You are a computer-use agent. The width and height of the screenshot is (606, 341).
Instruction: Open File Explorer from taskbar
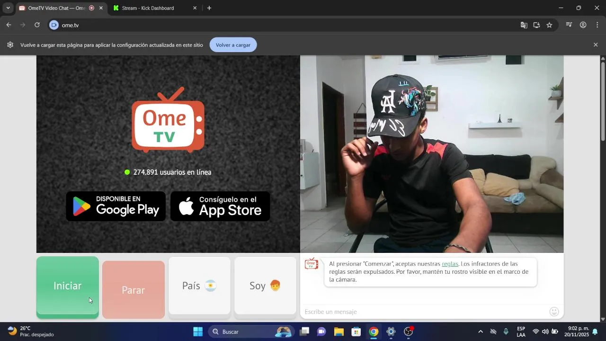[x=339, y=332]
